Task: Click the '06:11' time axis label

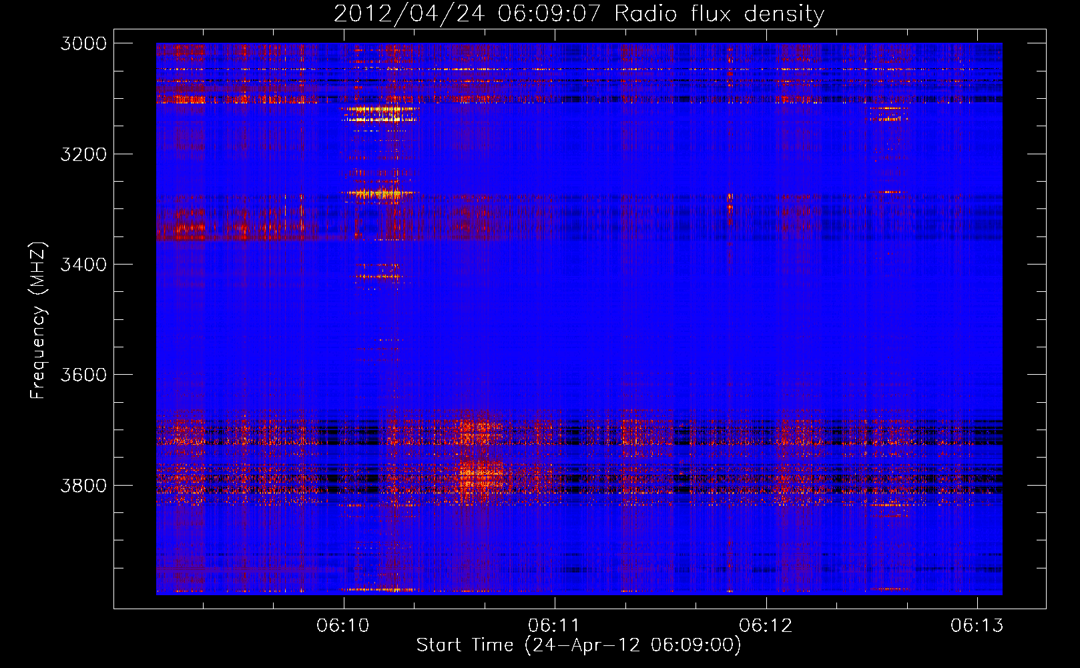Action: 554,626
